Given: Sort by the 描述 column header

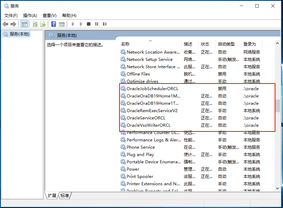Looking at the screenshot, I should click(190, 44).
